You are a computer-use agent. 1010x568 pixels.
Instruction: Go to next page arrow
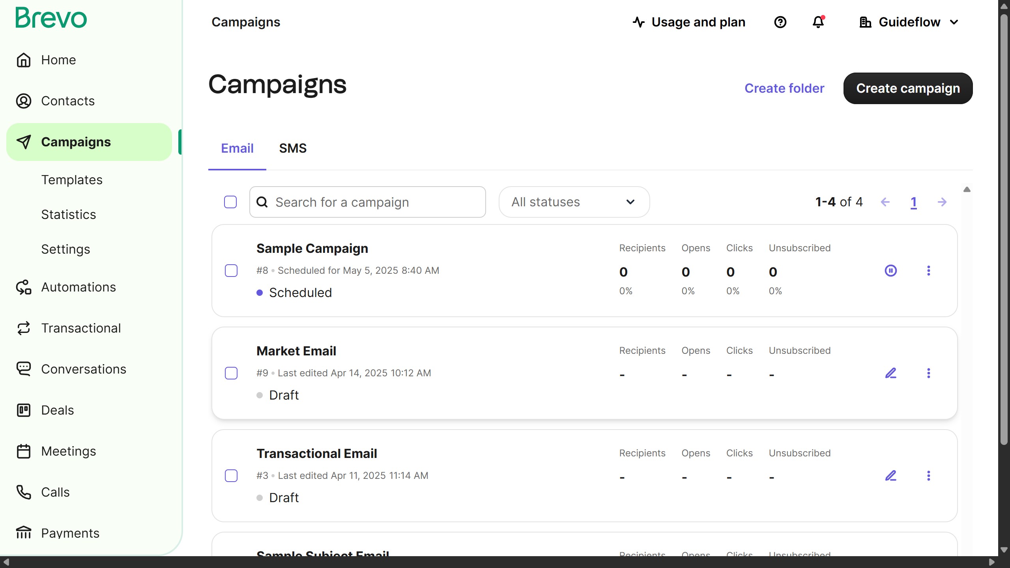pos(942,202)
